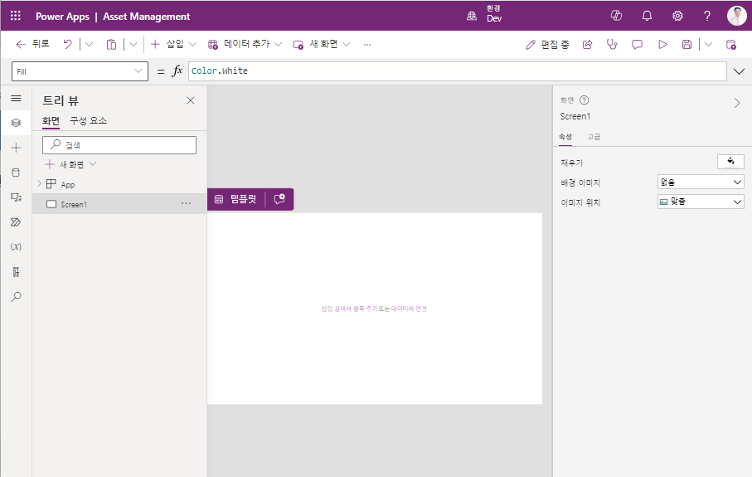Open notifications bell
Viewport: 752px width, 477px height.
tap(647, 16)
